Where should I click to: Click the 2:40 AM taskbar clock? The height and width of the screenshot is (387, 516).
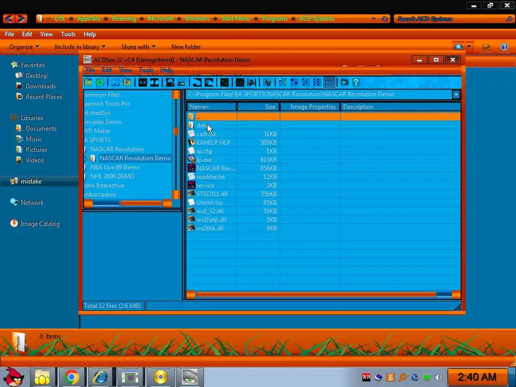click(477, 377)
